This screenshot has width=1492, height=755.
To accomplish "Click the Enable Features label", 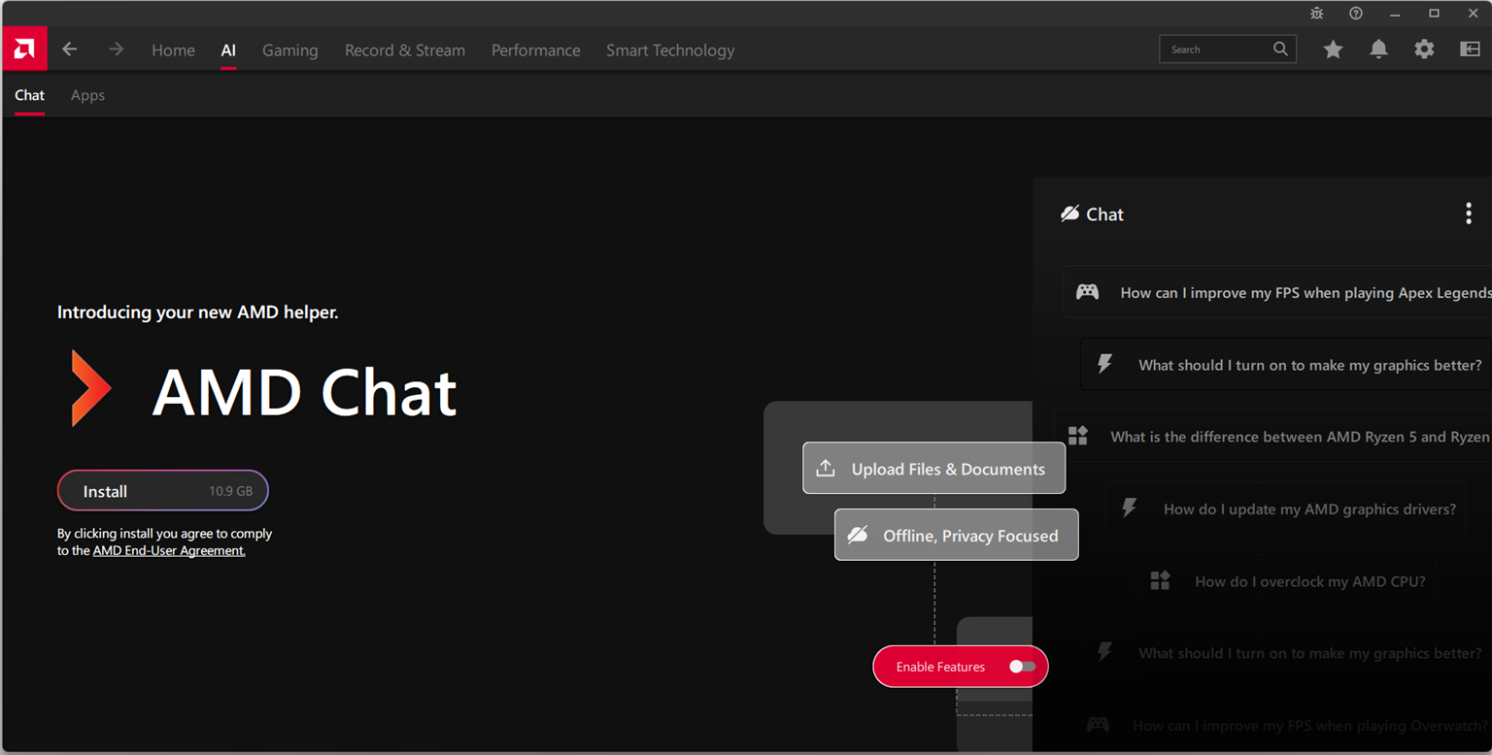I will pos(940,667).
